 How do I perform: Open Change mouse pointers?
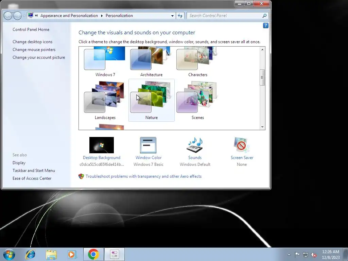click(34, 50)
